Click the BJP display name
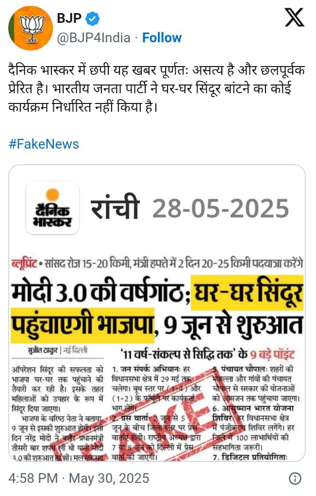 click(69, 18)
